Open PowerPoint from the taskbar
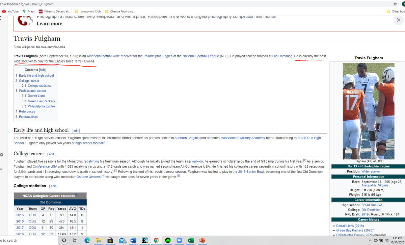Image resolution: width=405 pixels, height=245 pixels. 202,240
